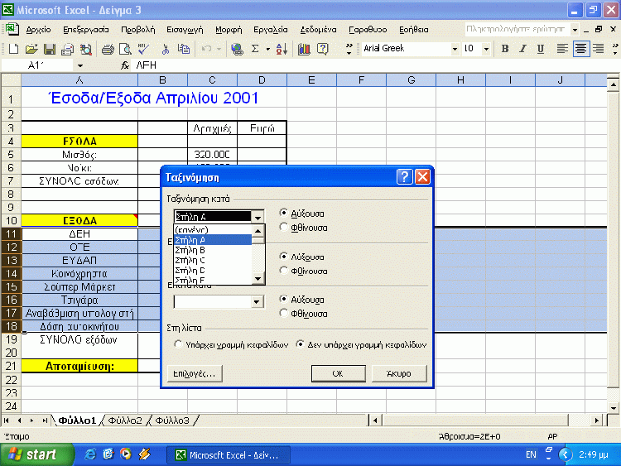Click the New workbook icon
The height and width of the screenshot is (466, 621).
13,49
